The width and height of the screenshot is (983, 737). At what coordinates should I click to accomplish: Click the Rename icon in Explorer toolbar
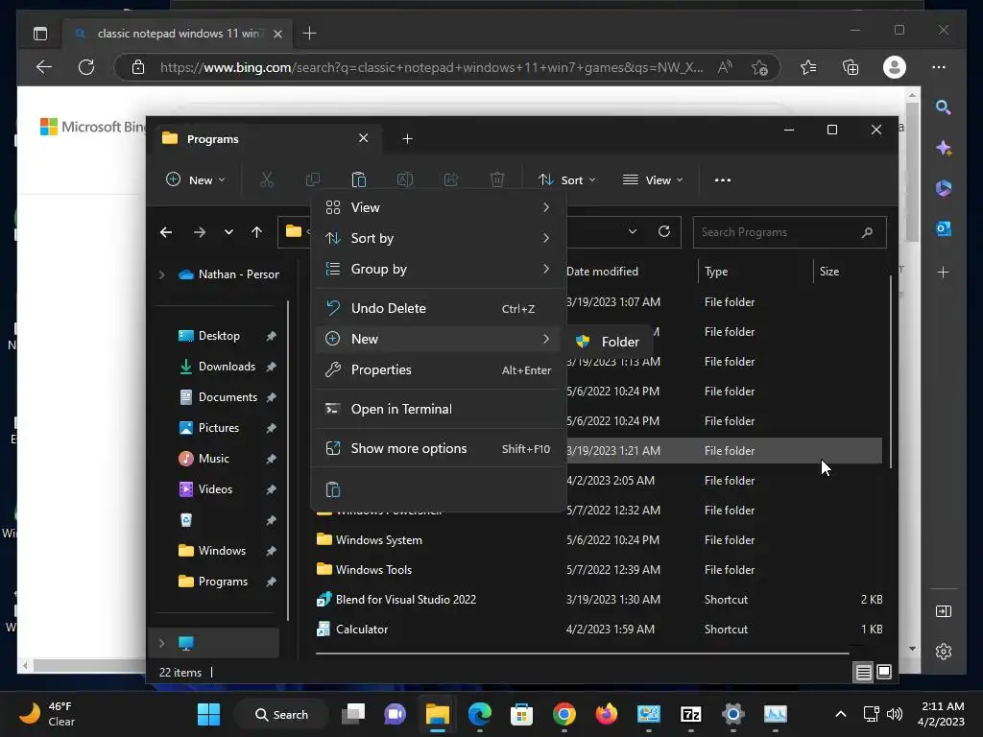coord(405,179)
